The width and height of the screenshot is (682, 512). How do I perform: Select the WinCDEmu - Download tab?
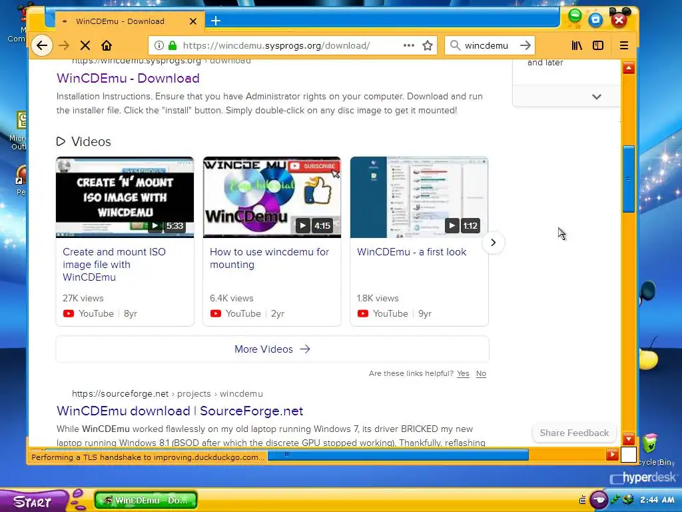(130, 21)
